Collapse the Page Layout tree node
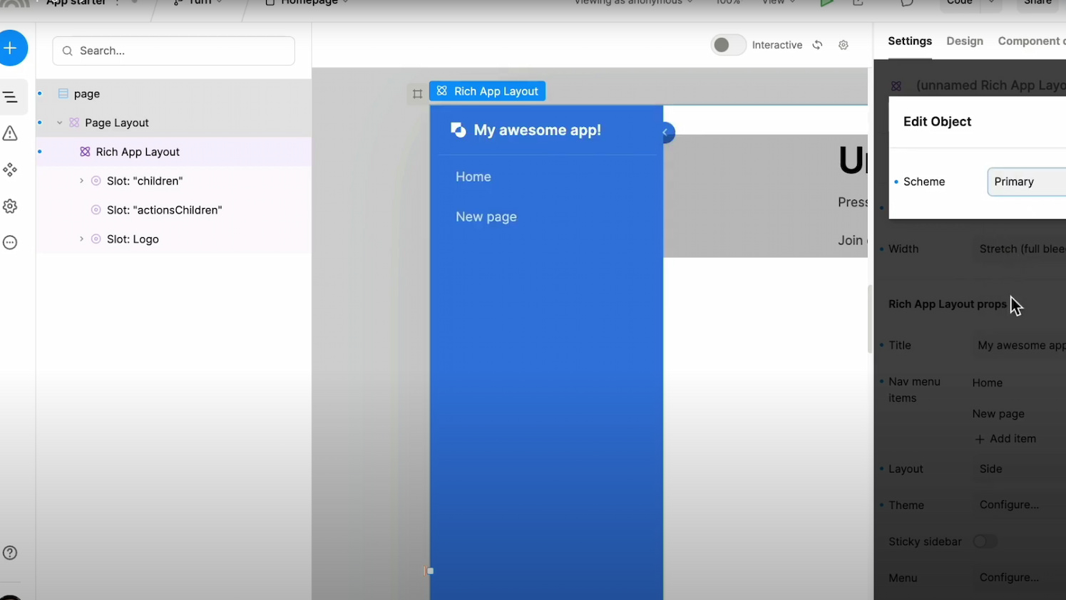1066x600 pixels. click(60, 123)
